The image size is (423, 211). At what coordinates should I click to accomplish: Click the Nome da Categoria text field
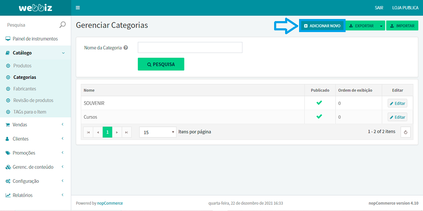point(190,47)
